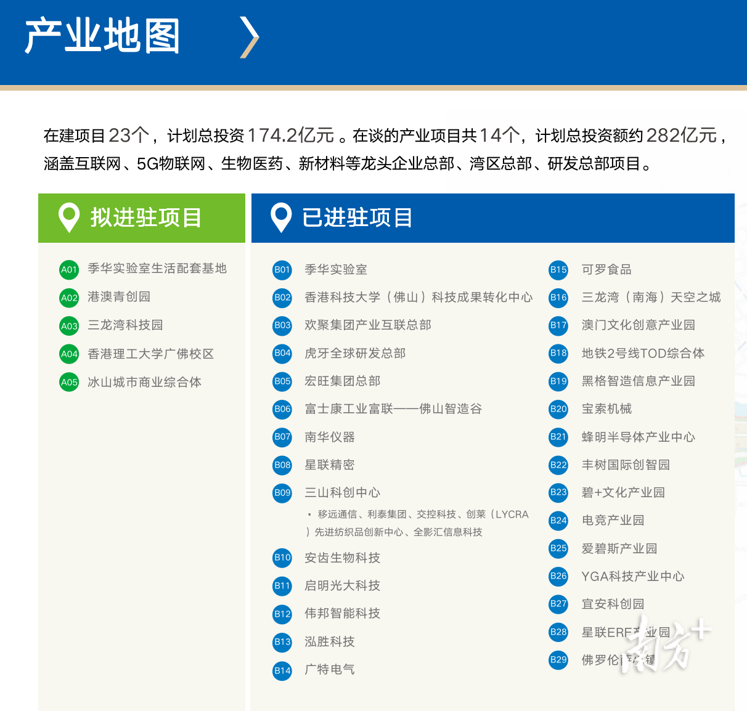Open the 地铁2号线TOD综合体 item
The height and width of the screenshot is (711, 747).
click(642, 354)
